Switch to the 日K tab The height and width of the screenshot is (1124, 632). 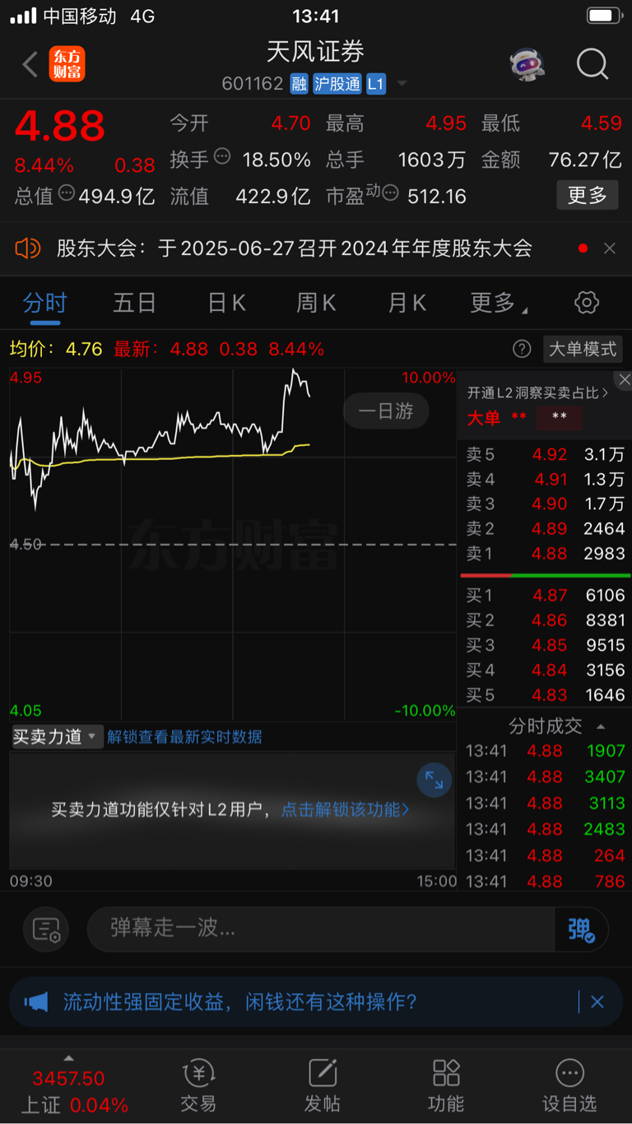(x=226, y=303)
